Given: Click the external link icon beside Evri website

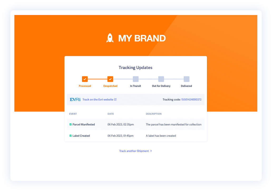Looking at the screenshot, I should point(115,99).
